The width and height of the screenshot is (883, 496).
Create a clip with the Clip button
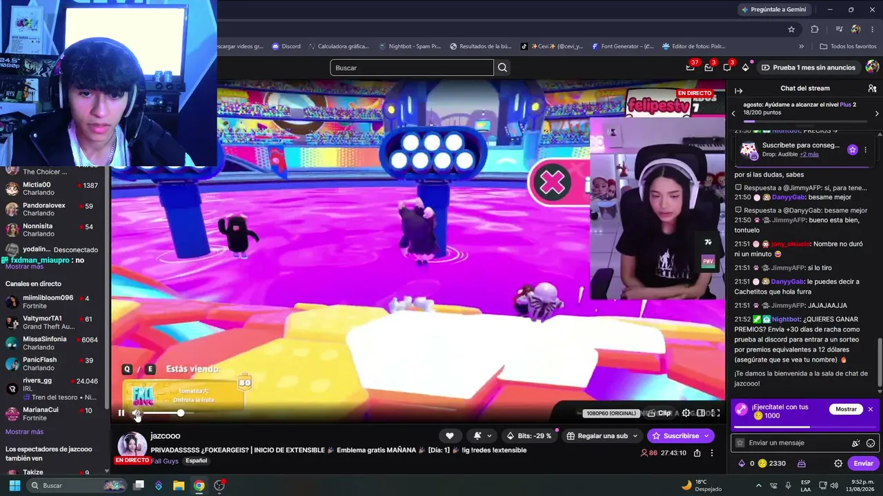tap(659, 413)
